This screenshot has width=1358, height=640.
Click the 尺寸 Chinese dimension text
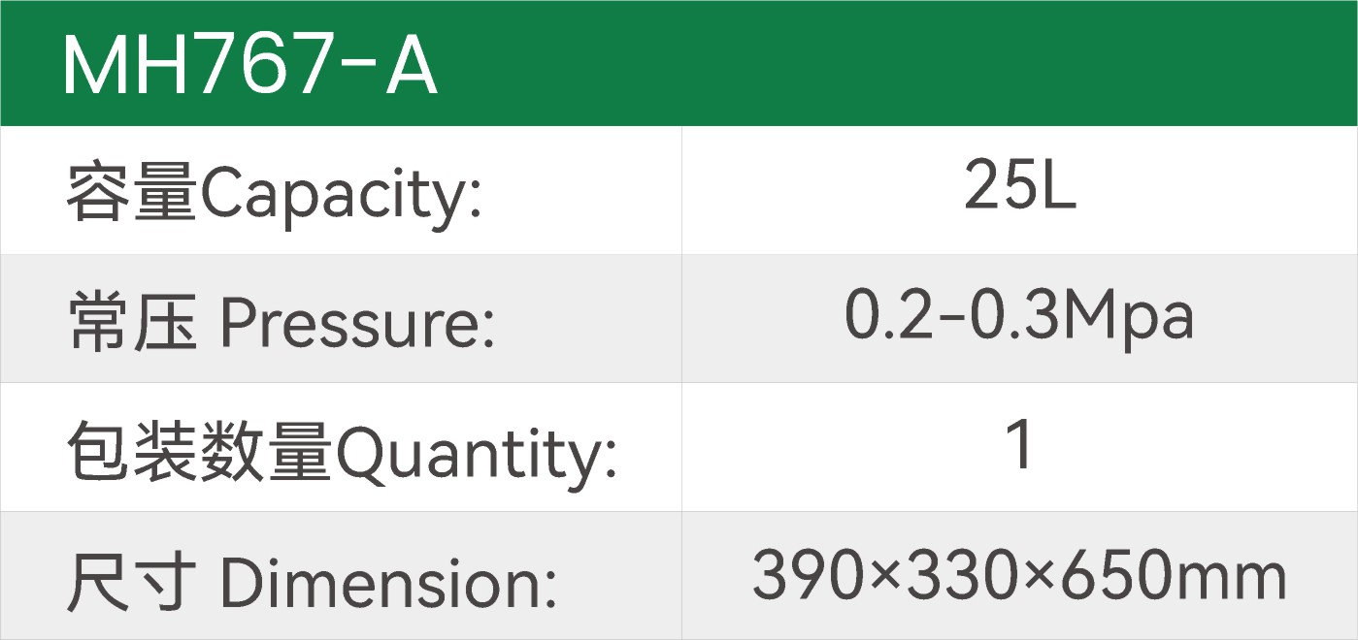(x=131, y=581)
